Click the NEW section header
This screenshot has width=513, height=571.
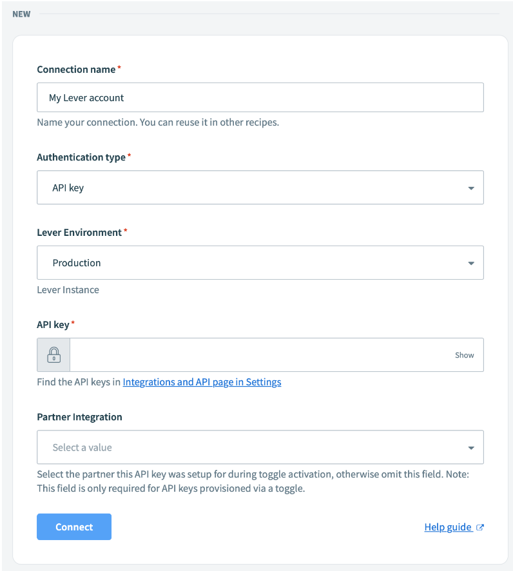(x=21, y=14)
